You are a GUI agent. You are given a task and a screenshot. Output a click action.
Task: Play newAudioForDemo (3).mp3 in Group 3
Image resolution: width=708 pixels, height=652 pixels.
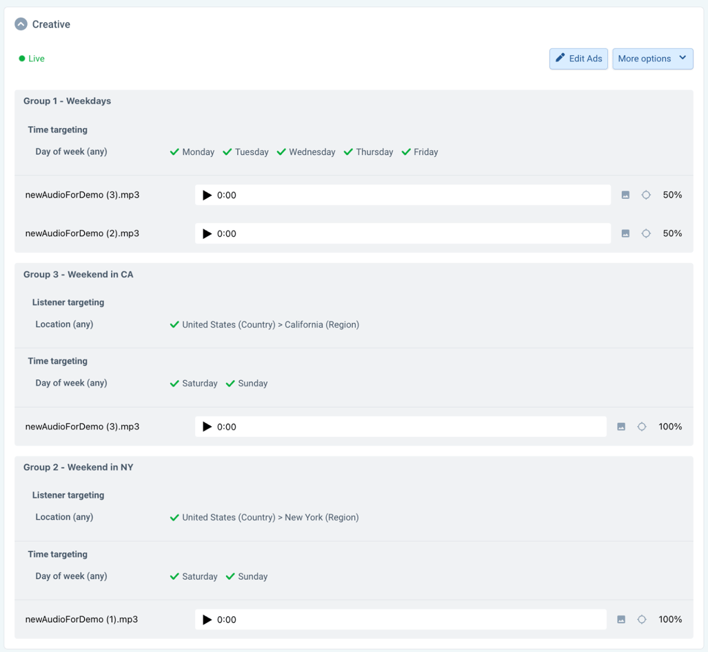pyautogui.click(x=207, y=427)
